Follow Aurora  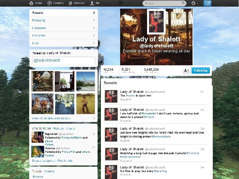[x=49, y=155]
